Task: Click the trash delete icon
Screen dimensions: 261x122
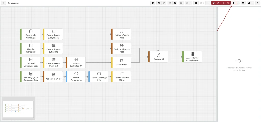Action: pos(181,3)
